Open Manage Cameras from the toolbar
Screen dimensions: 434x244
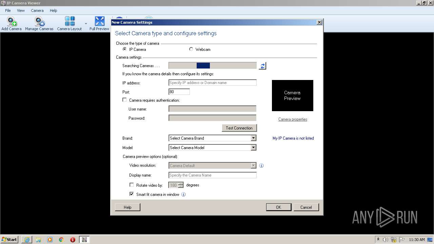pyautogui.click(x=39, y=24)
